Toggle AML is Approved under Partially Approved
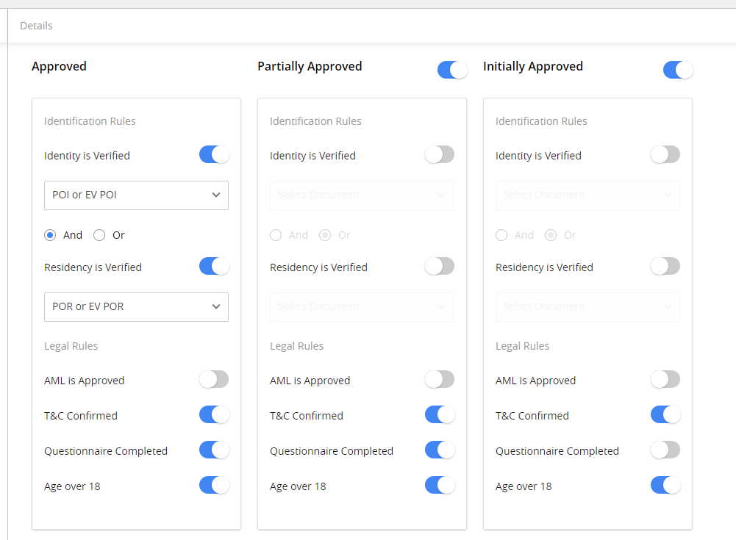Screen dimensions: 736x540 coord(439,380)
